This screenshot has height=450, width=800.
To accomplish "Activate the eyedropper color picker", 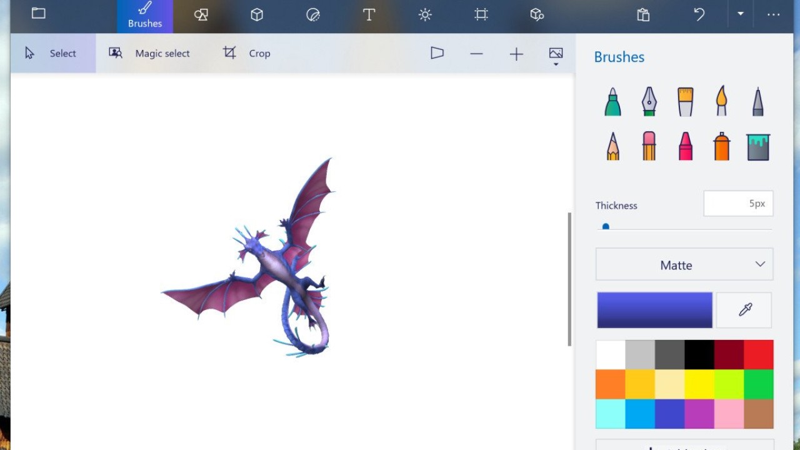I will click(x=744, y=310).
